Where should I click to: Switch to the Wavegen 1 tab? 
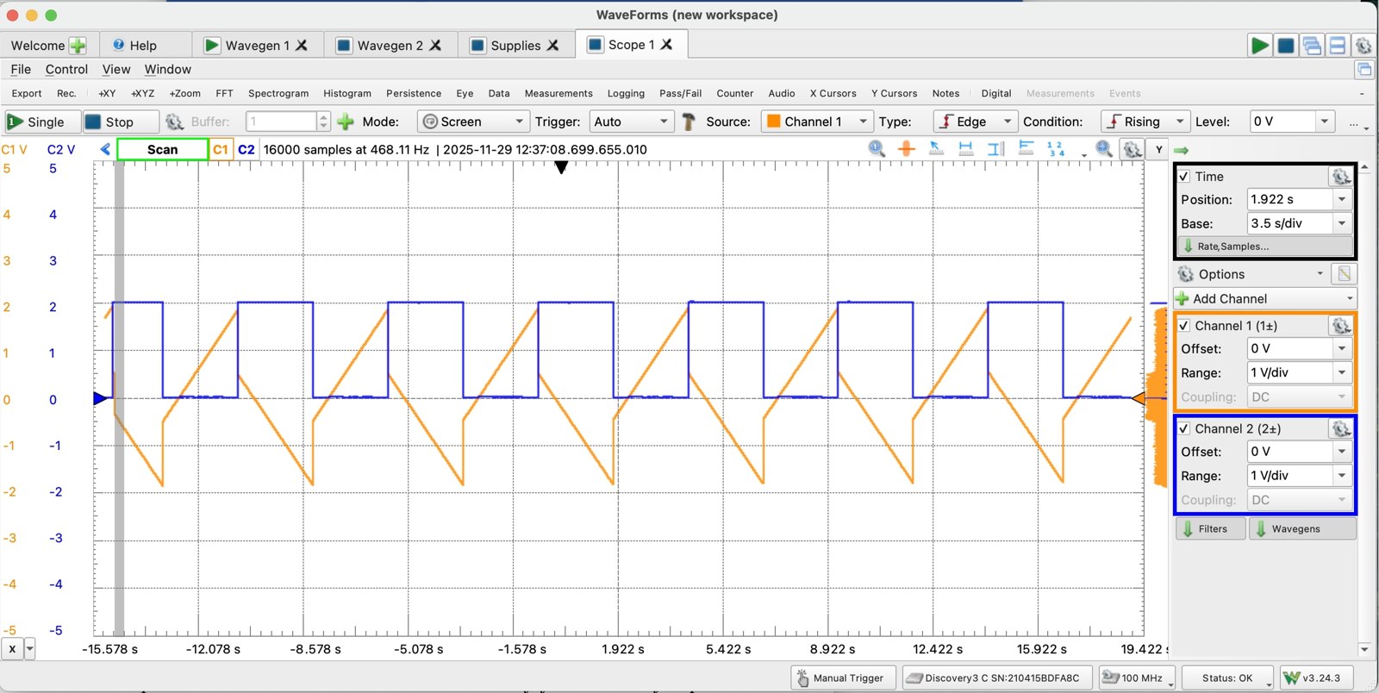click(257, 46)
